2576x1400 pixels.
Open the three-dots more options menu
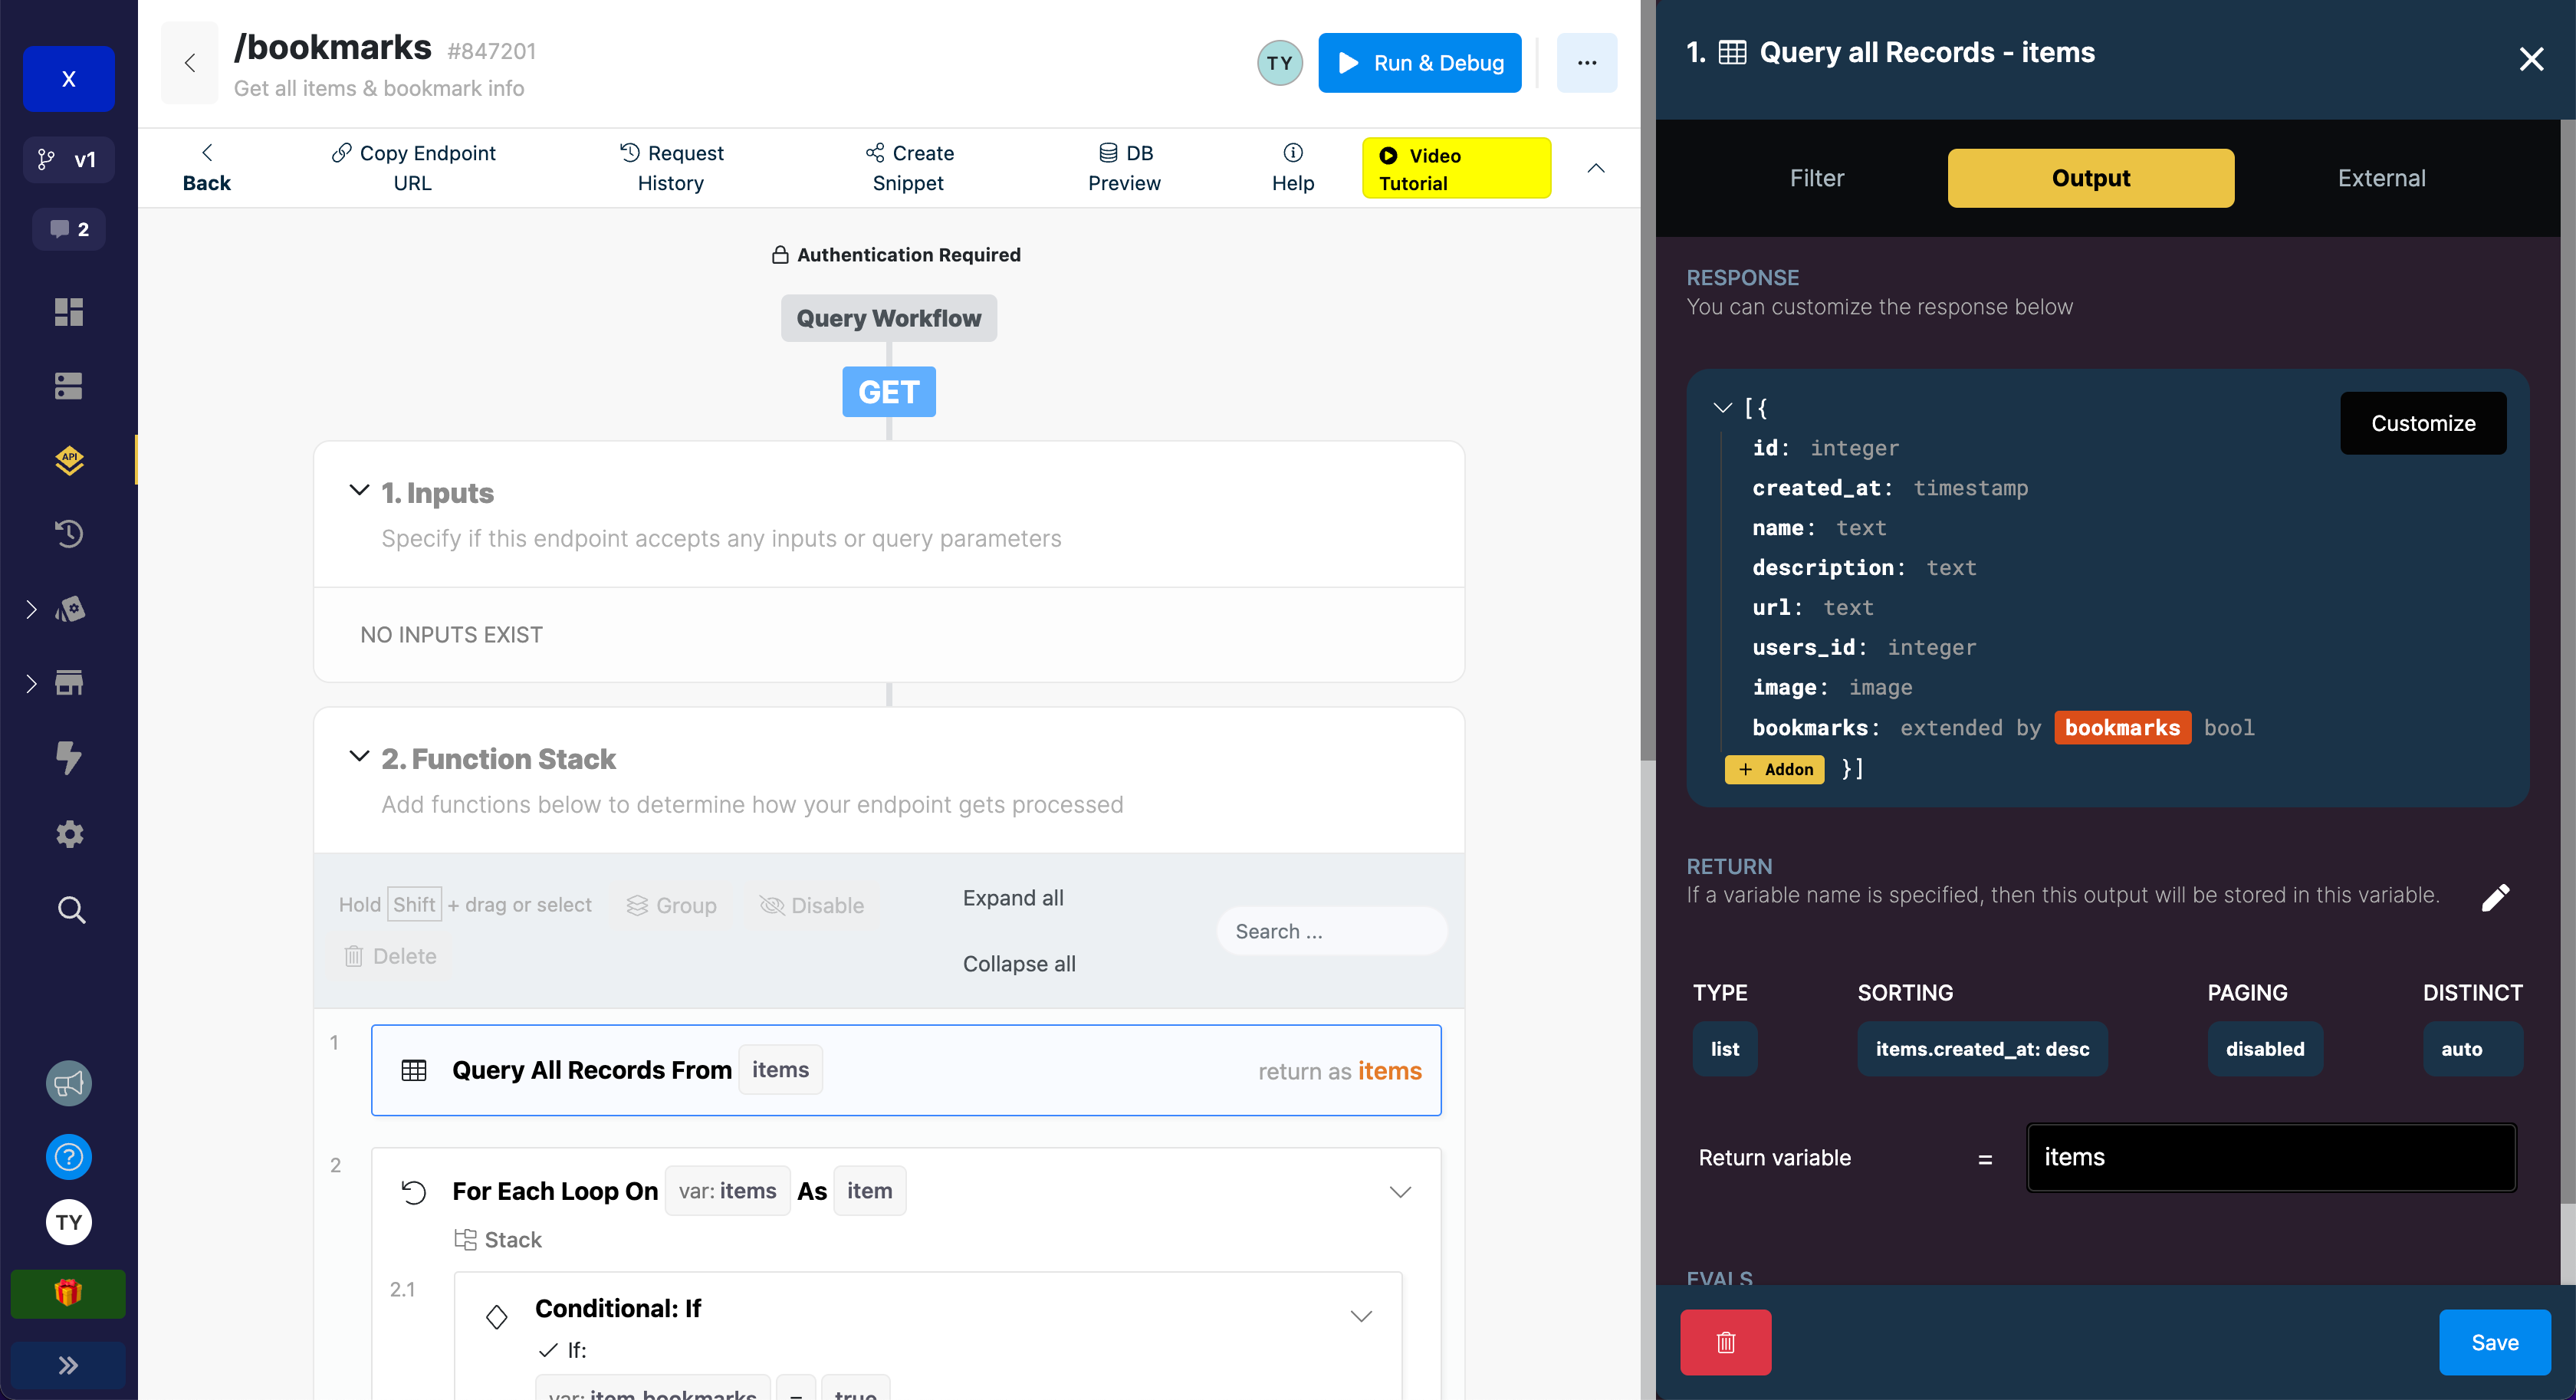[1587, 63]
